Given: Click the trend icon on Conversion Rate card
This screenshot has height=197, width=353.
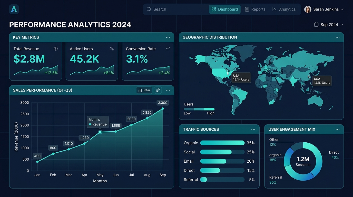Looking at the screenshot, I should [x=168, y=49].
